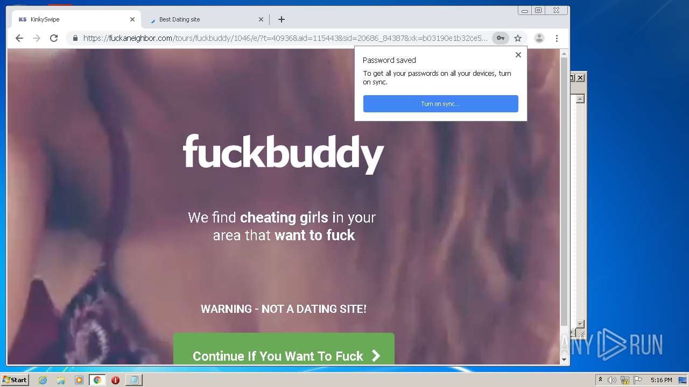Select the Chrome taskbar icon
The image size is (689, 387).
(x=97, y=380)
